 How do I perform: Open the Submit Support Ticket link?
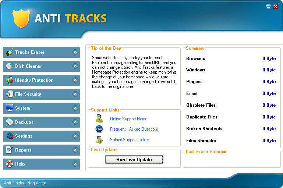[x=130, y=140]
